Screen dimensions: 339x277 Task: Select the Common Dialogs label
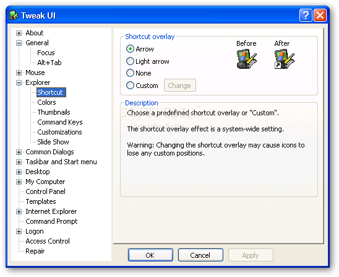(49, 152)
